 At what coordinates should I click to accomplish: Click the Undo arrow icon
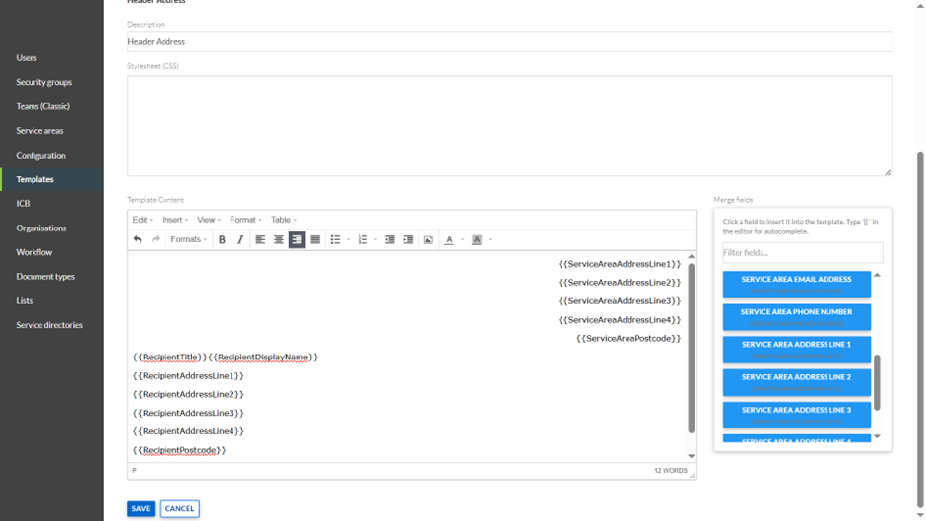coord(138,239)
